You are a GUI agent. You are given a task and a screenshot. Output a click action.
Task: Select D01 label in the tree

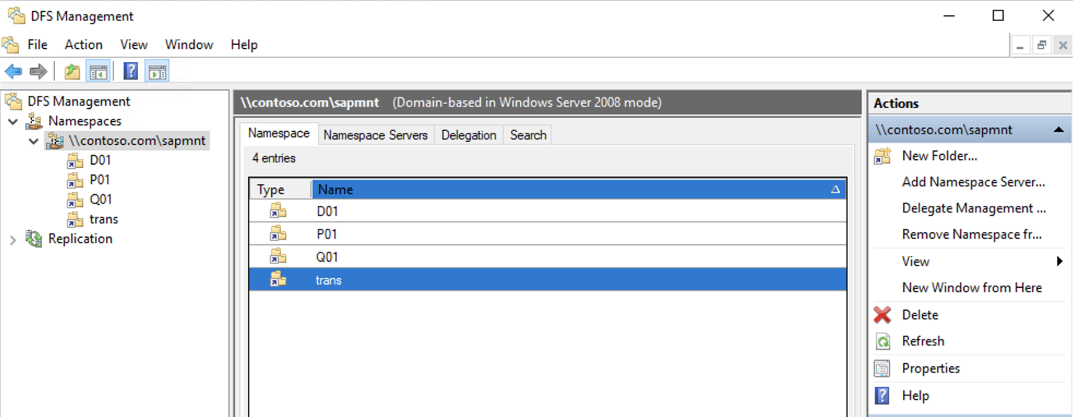coord(100,160)
